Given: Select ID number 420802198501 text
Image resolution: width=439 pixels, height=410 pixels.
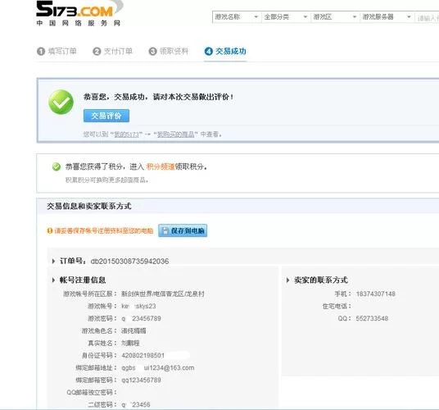Looking at the screenshot, I should coord(143,356).
